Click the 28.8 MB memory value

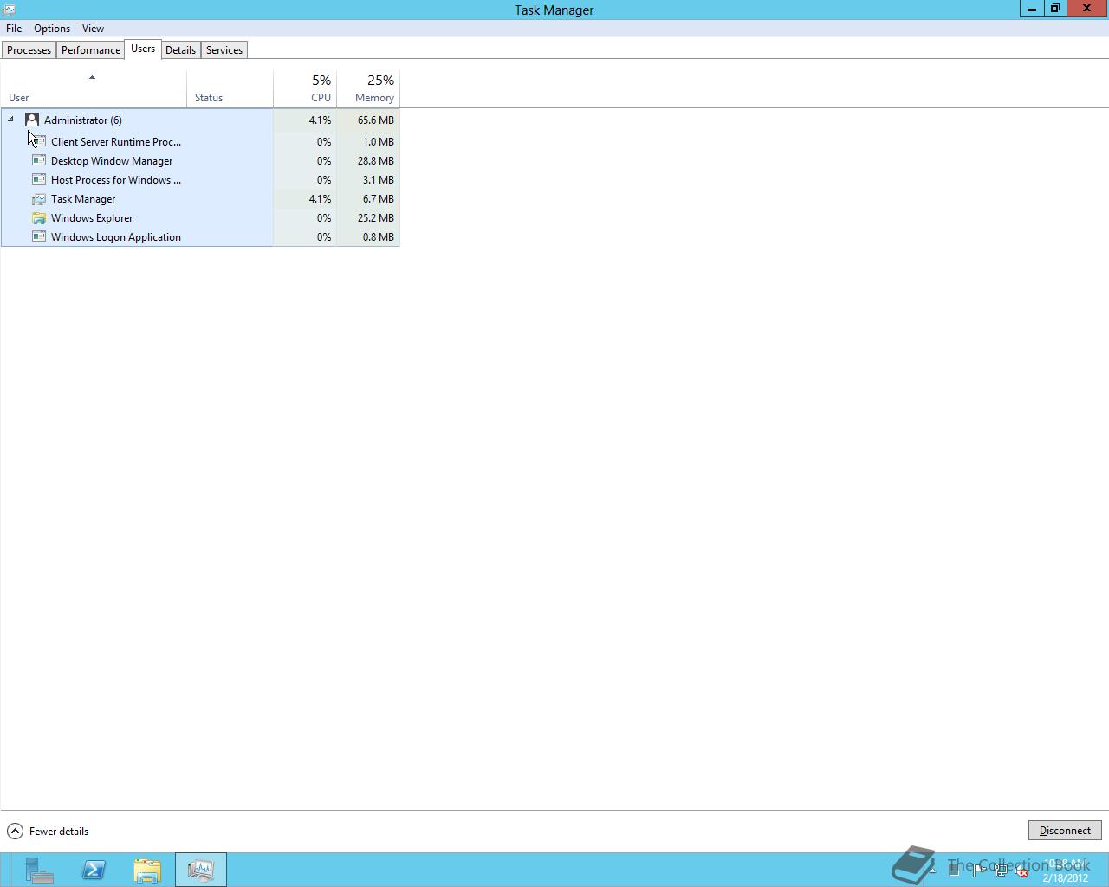coord(376,161)
